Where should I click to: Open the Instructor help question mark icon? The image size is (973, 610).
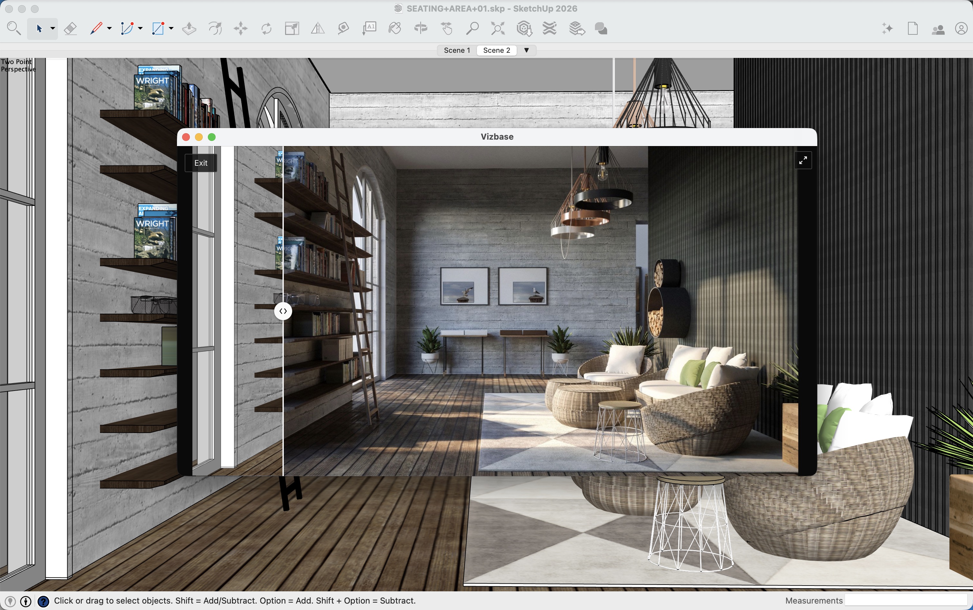coord(43,602)
